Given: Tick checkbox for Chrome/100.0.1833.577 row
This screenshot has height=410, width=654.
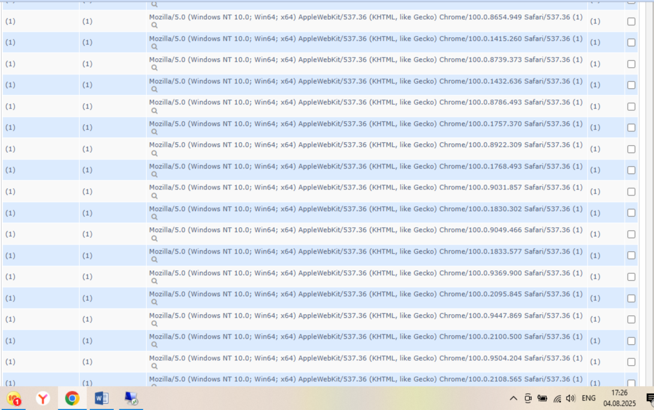Looking at the screenshot, I should point(631,255).
